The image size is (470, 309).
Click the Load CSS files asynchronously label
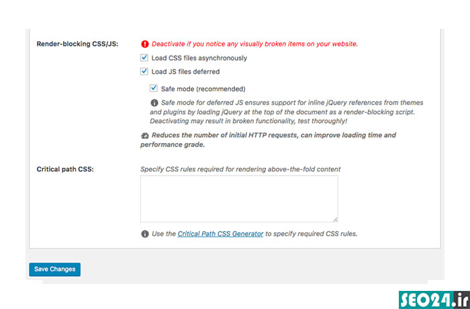click(x=199, y=58)
